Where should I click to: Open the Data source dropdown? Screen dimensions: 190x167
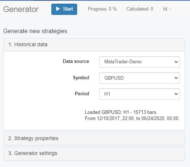pyautogui.click(x=139, y=62)
